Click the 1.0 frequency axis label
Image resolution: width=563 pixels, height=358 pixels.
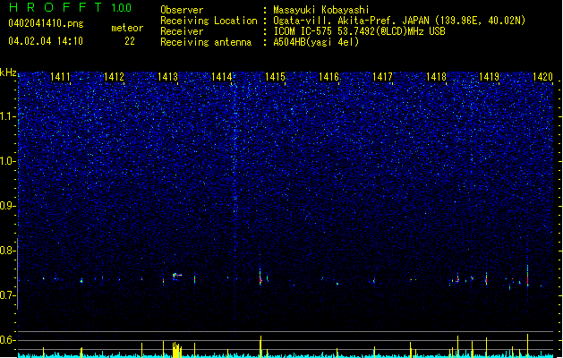(x=7, y=161)
